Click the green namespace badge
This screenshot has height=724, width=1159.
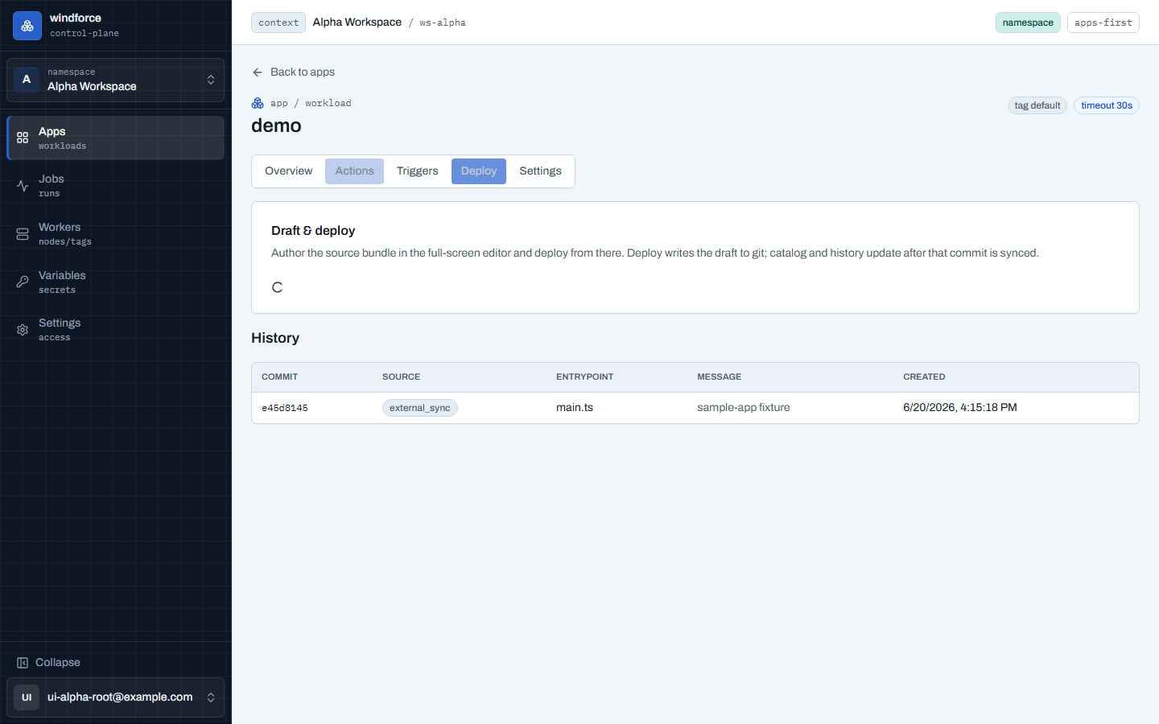tap(1028, 23)
